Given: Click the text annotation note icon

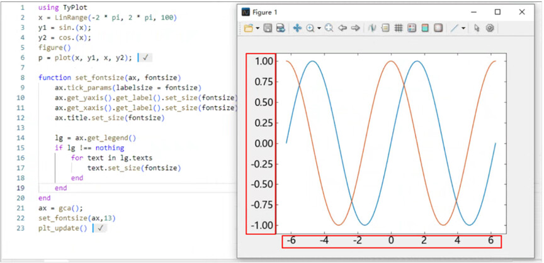Looking at the screenshot, I should tap(385, 28).
